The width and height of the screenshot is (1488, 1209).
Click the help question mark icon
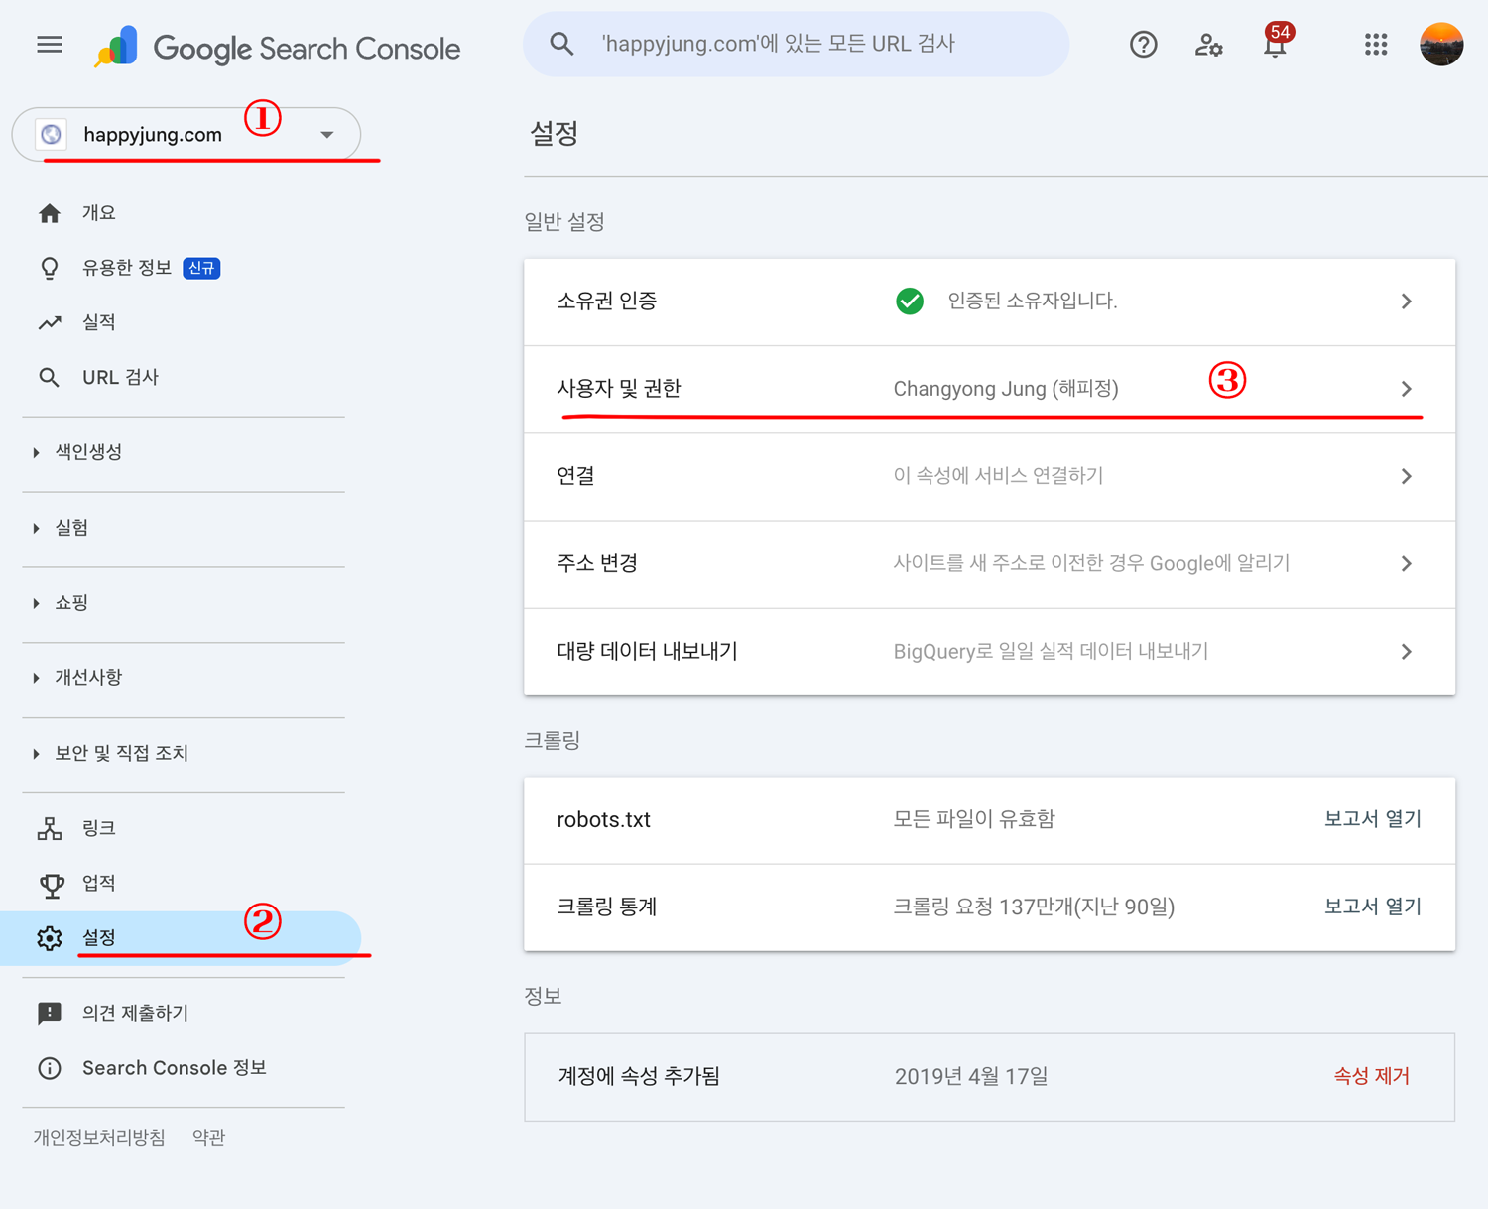pyautogui.click(x=1143, y=45)
